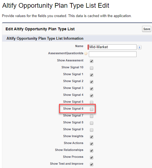Enable Show Signal 7
Screen dimensions: 152x168
pyautogui.click(x=92, y=116)
